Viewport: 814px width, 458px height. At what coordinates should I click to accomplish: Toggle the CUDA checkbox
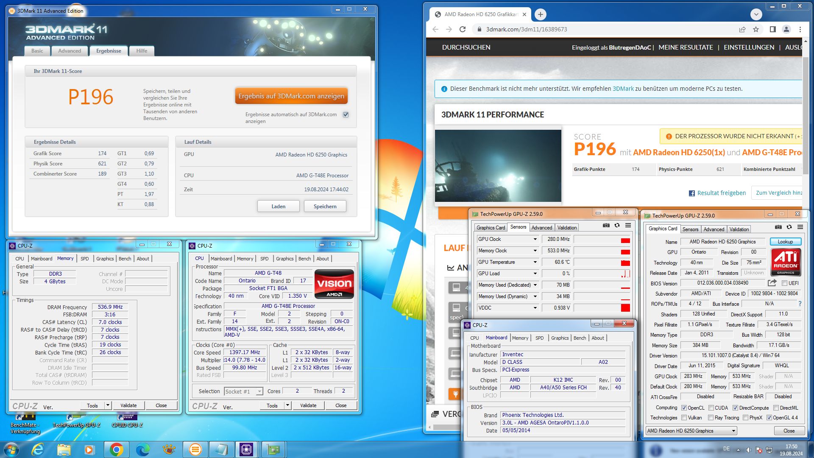pos(711,408)
